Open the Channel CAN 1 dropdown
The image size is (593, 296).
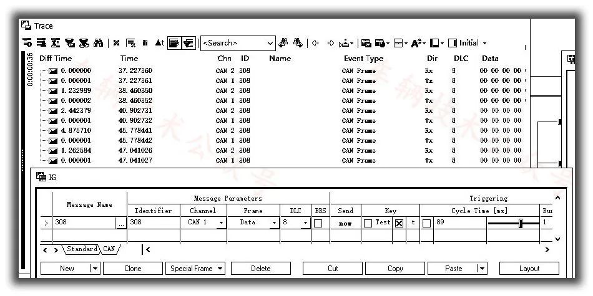(x=221, y=222)
